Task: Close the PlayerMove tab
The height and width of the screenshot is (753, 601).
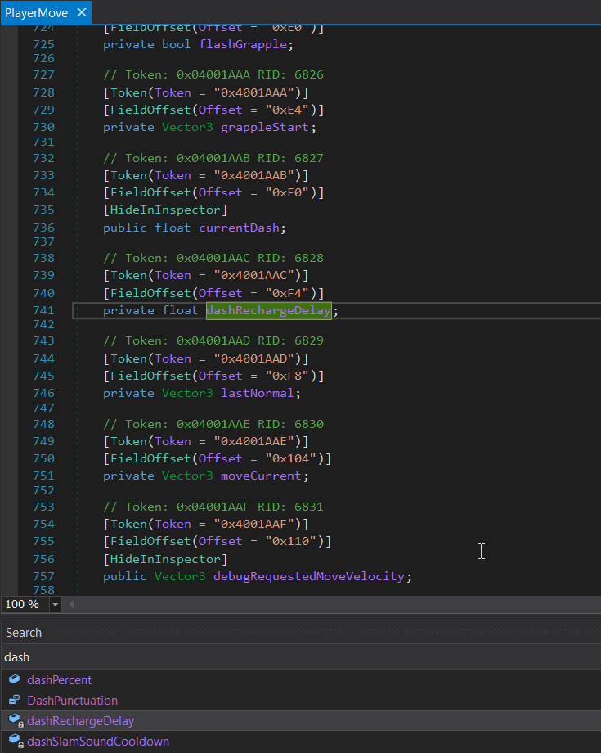Action: (82, 13)
